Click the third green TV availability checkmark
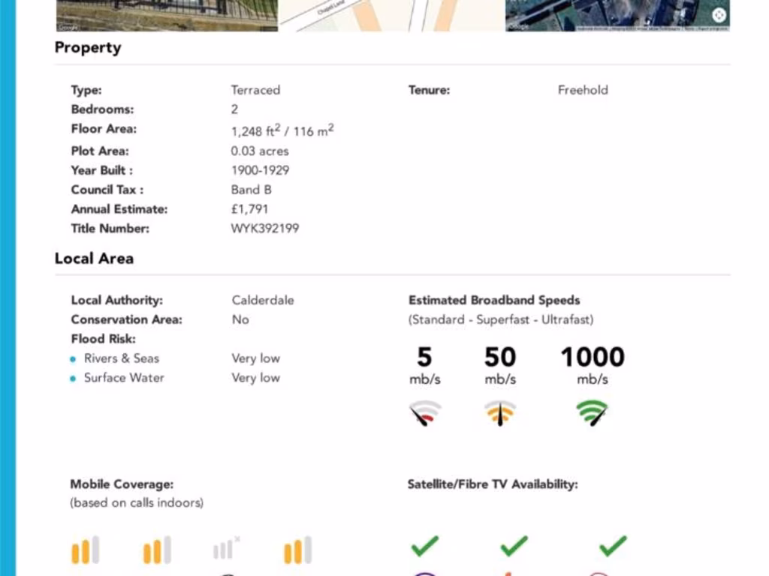Viewport: 769px width, 576px height. [x=613, y=546]
